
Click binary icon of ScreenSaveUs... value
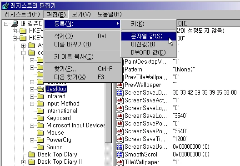pyautogui.click(x=120, y=147)
